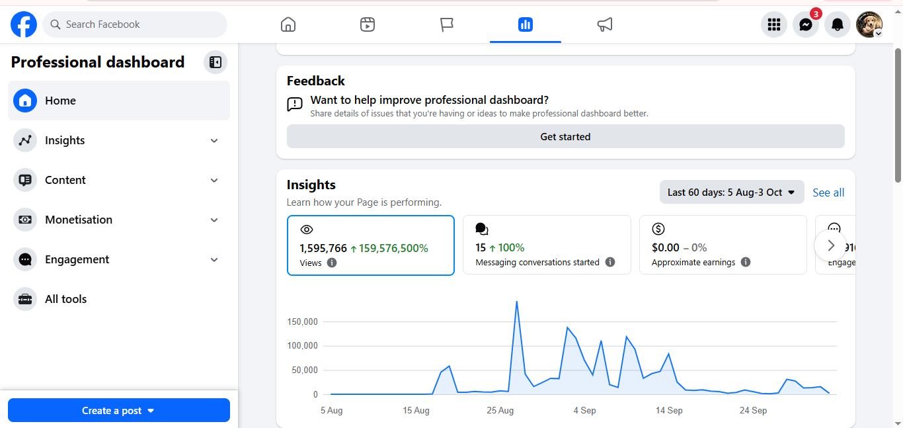Open Content in the sidebar
Screen dimensions: 903x428
(x=119, y=180)
